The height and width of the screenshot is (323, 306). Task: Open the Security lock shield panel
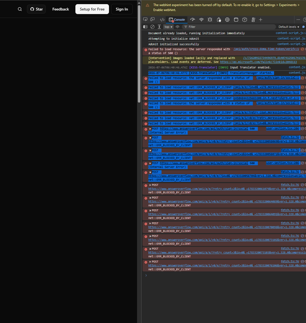(219, 20)
